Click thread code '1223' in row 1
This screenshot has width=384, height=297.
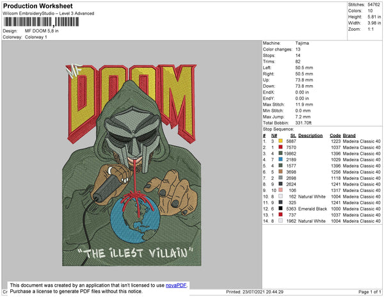click(x=336, y=141)
